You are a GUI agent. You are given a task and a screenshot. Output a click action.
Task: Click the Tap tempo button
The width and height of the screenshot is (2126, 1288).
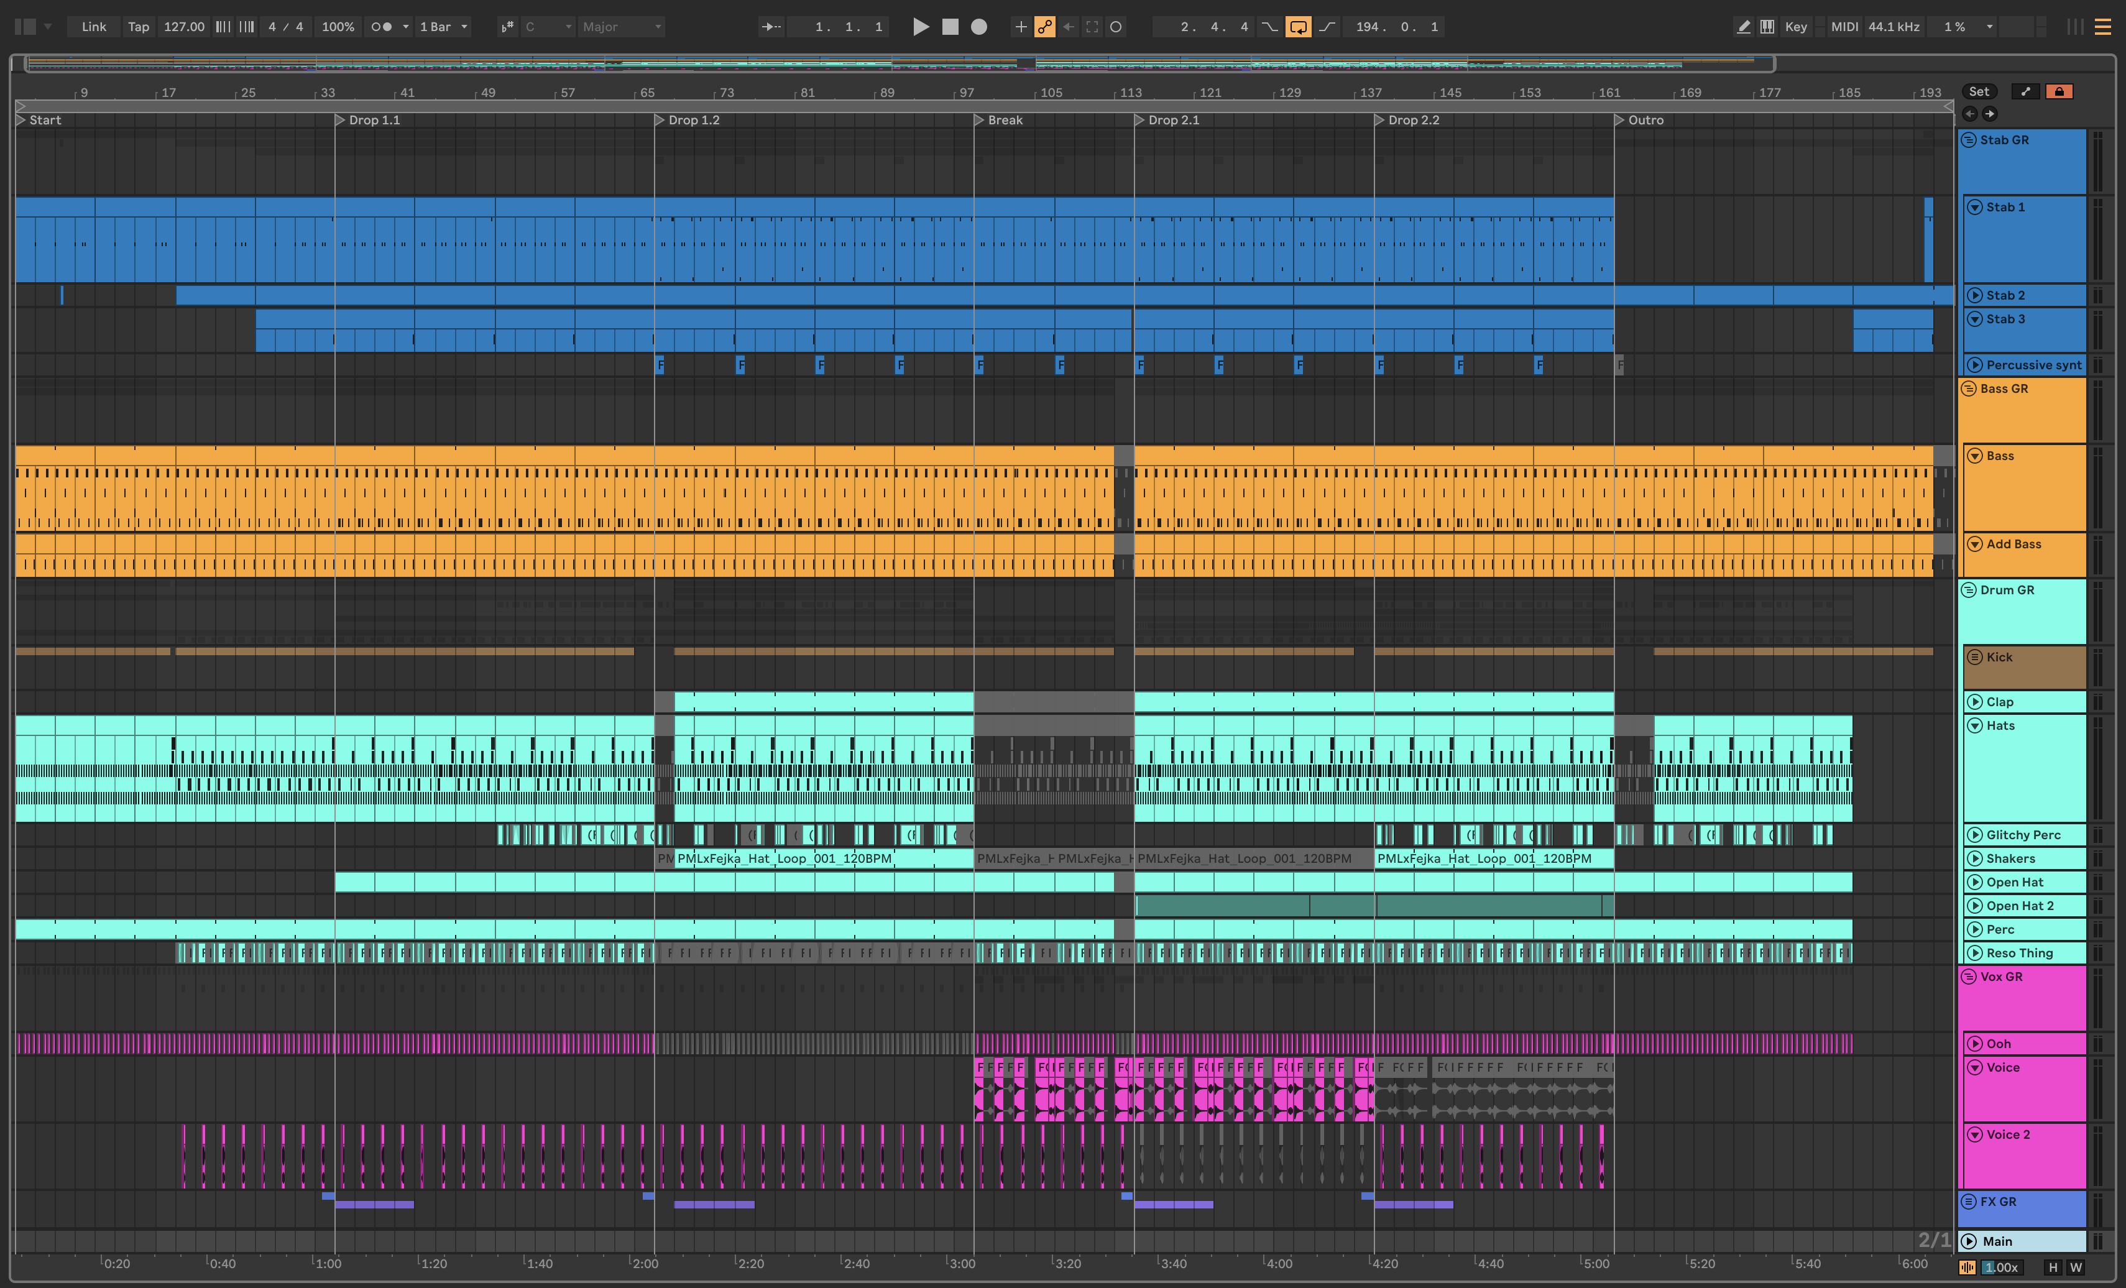138,27
